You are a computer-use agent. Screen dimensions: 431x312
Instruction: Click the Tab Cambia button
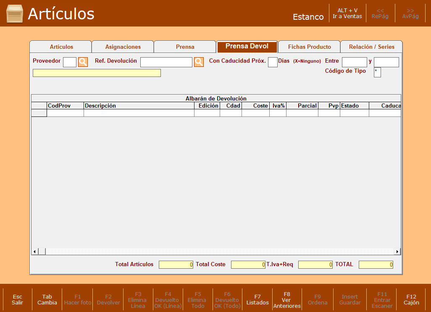coord(47,300)
